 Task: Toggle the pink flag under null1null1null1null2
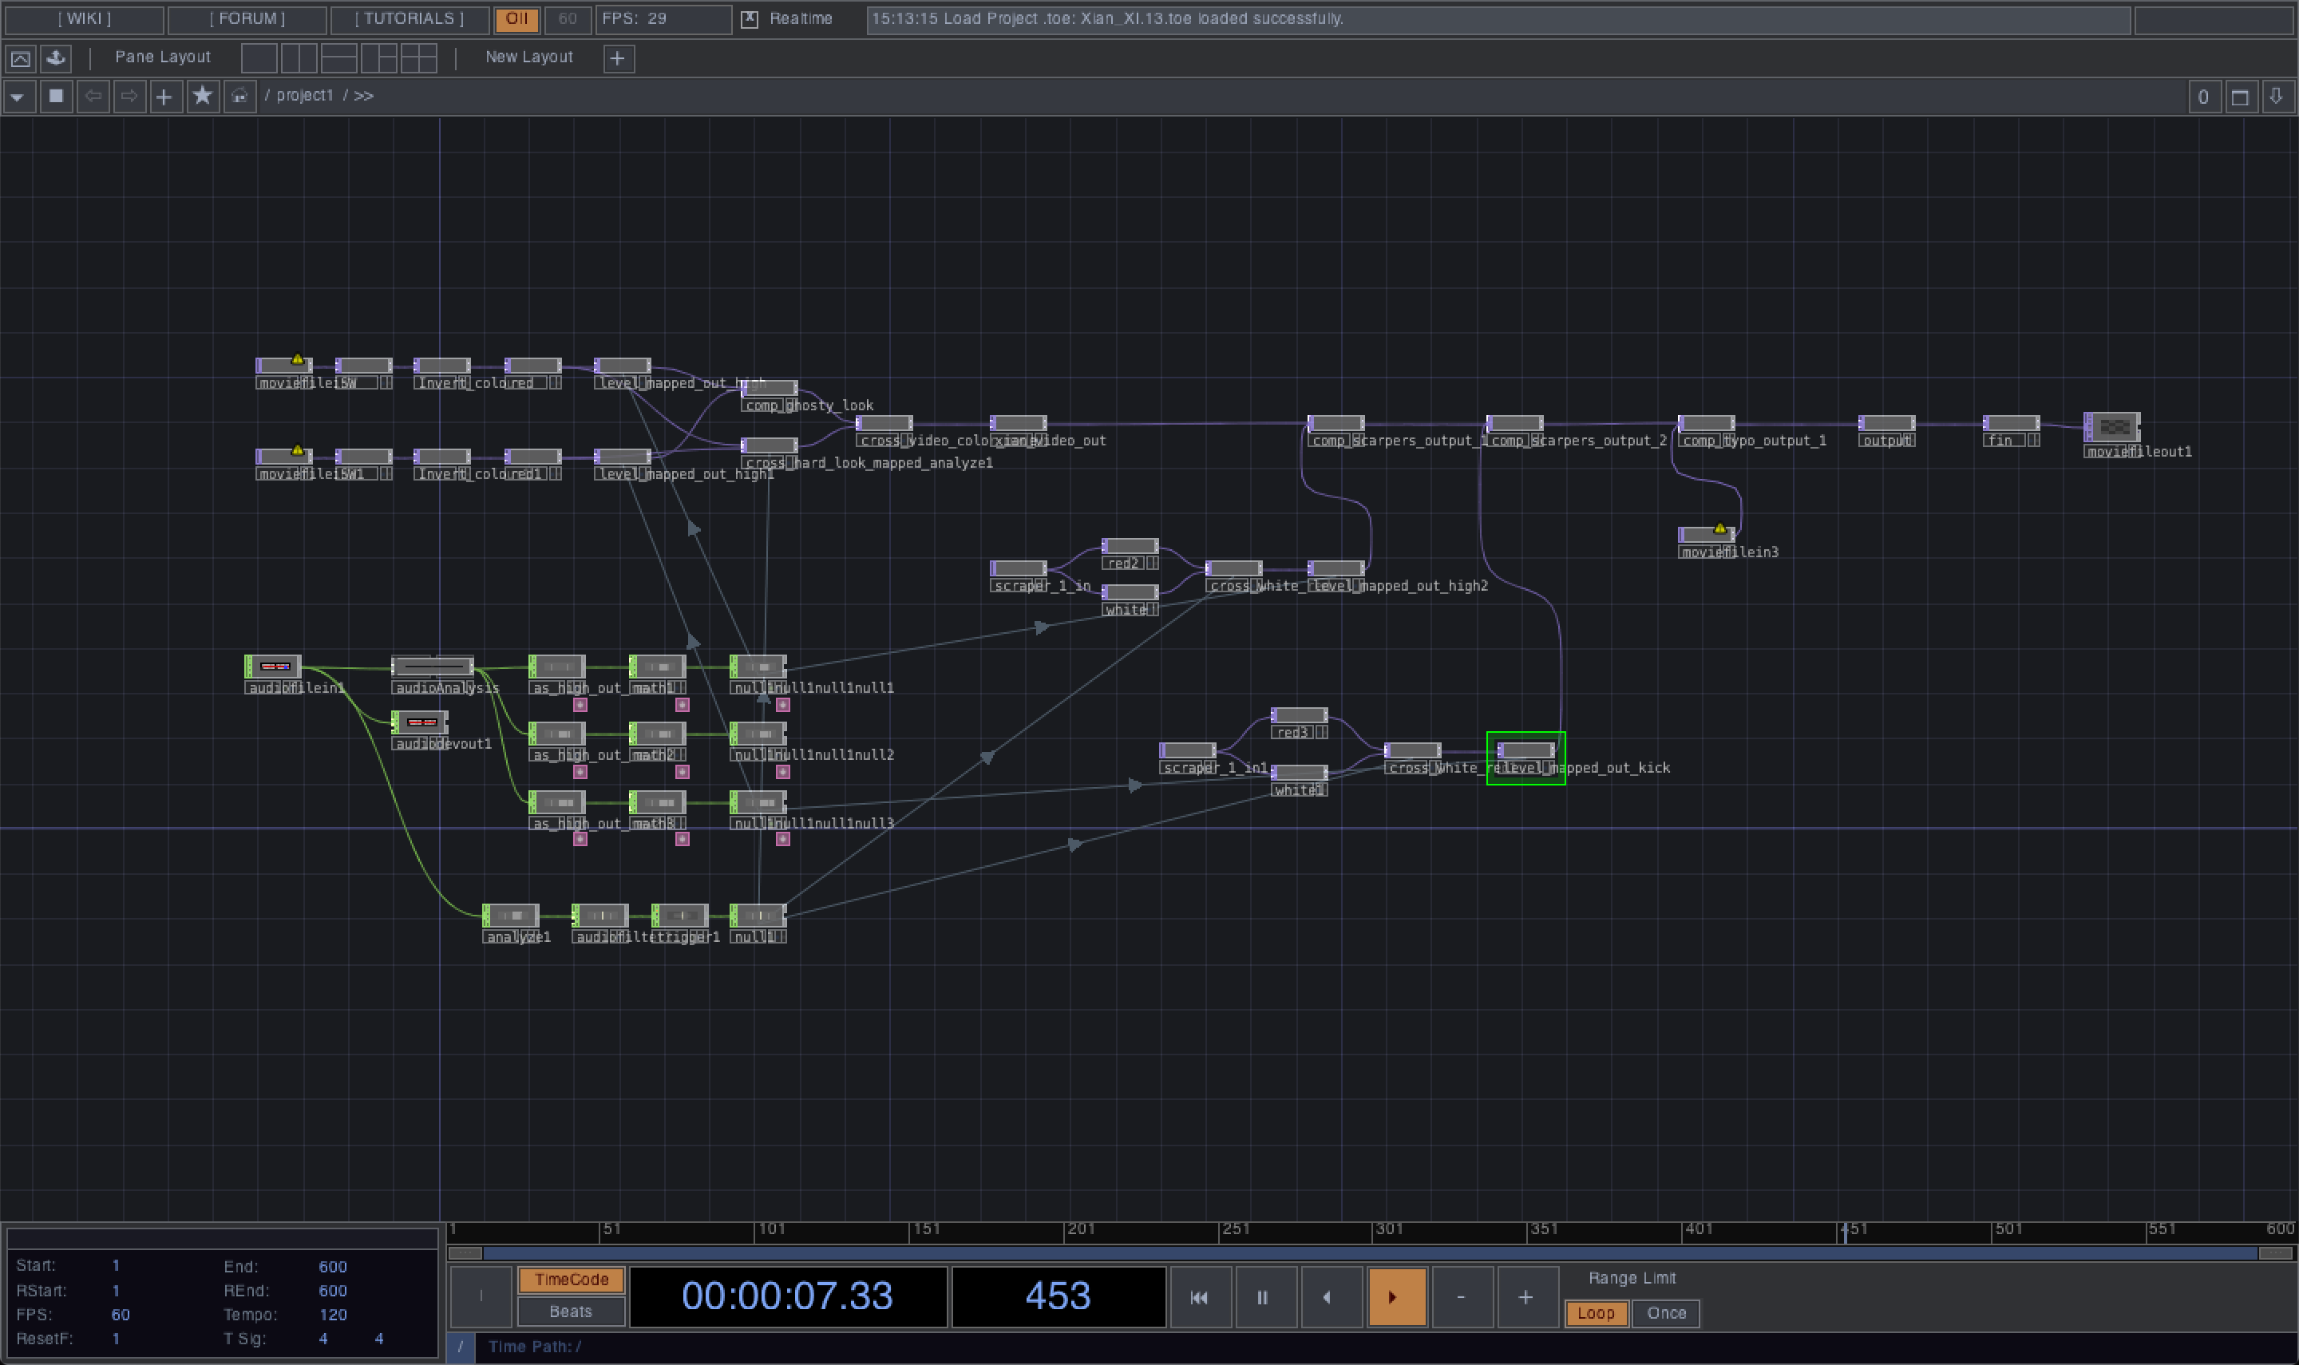(x=782, y=772)
